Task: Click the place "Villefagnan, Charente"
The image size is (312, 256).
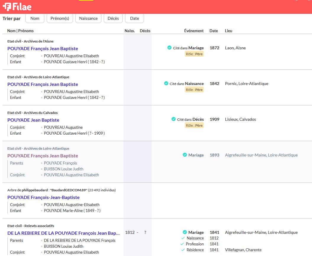Action: pos(243,250)
